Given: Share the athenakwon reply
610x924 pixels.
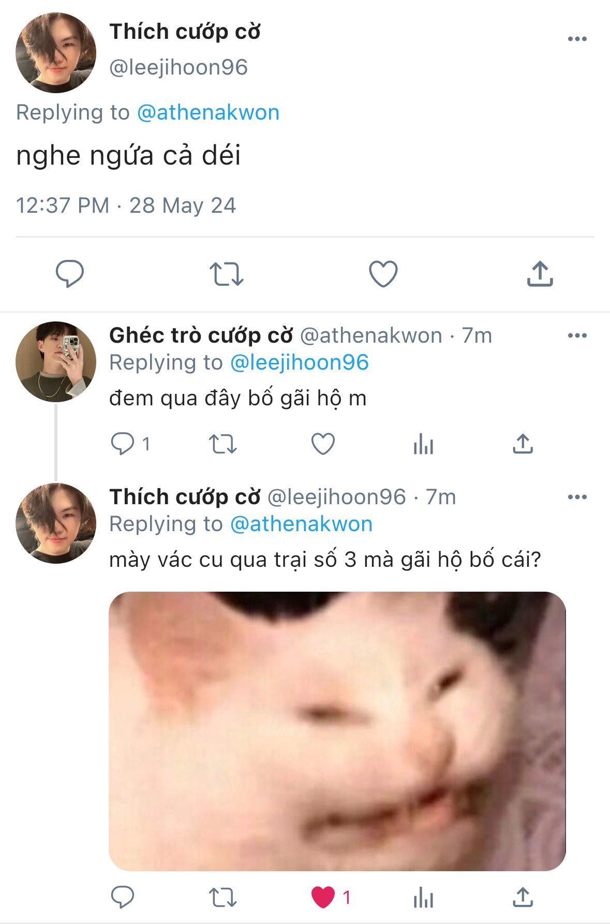Looking at the screenshot, I should (x=523, y=444).
